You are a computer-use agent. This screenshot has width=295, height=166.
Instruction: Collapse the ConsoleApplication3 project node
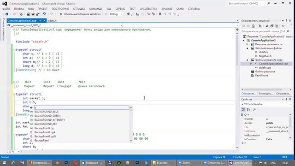pos(244,41)
